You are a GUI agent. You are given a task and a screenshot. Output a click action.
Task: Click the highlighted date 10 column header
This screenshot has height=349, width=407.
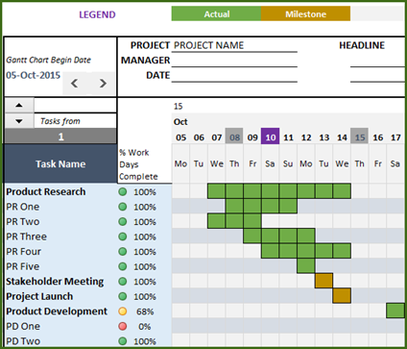[271, 137]
